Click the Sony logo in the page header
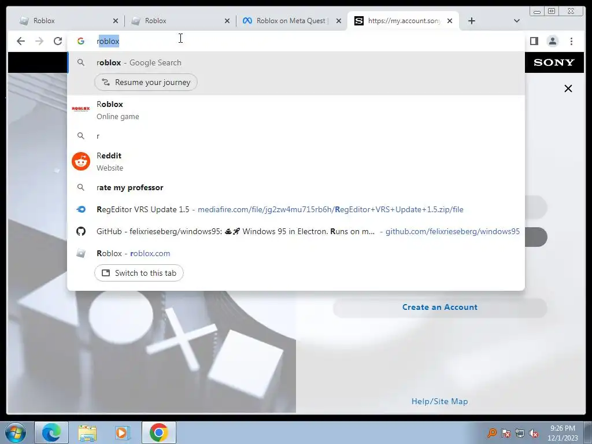 pos(554,62)
